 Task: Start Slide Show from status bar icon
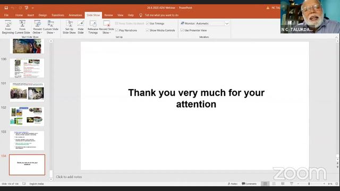point(292,184)
